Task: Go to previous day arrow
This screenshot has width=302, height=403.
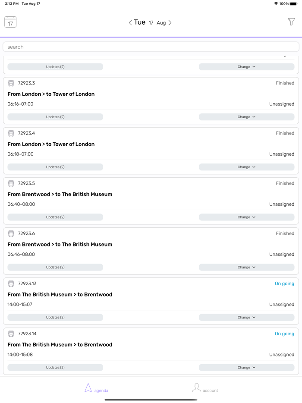Action: click(x=130, y=22)
